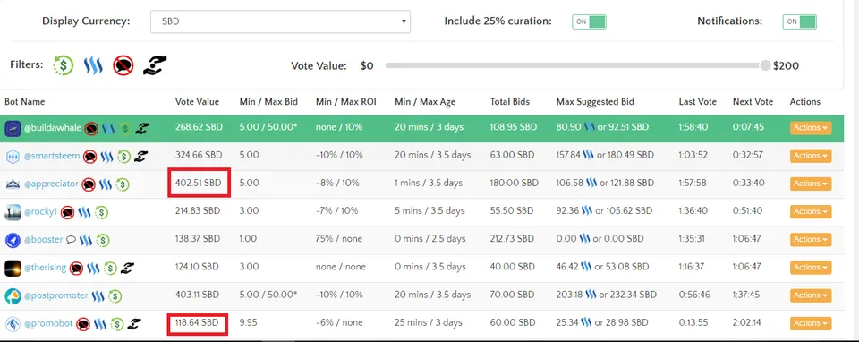This screenshot has width=859, height=342.
Task: Sort by Next Vote column header
Action: (x=753, y=102)
